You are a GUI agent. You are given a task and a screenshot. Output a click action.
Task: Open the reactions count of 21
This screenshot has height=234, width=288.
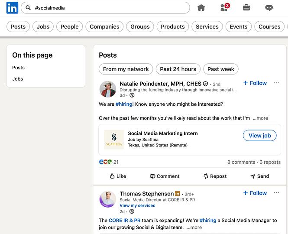pyautogui.click(x=109, y=162)
